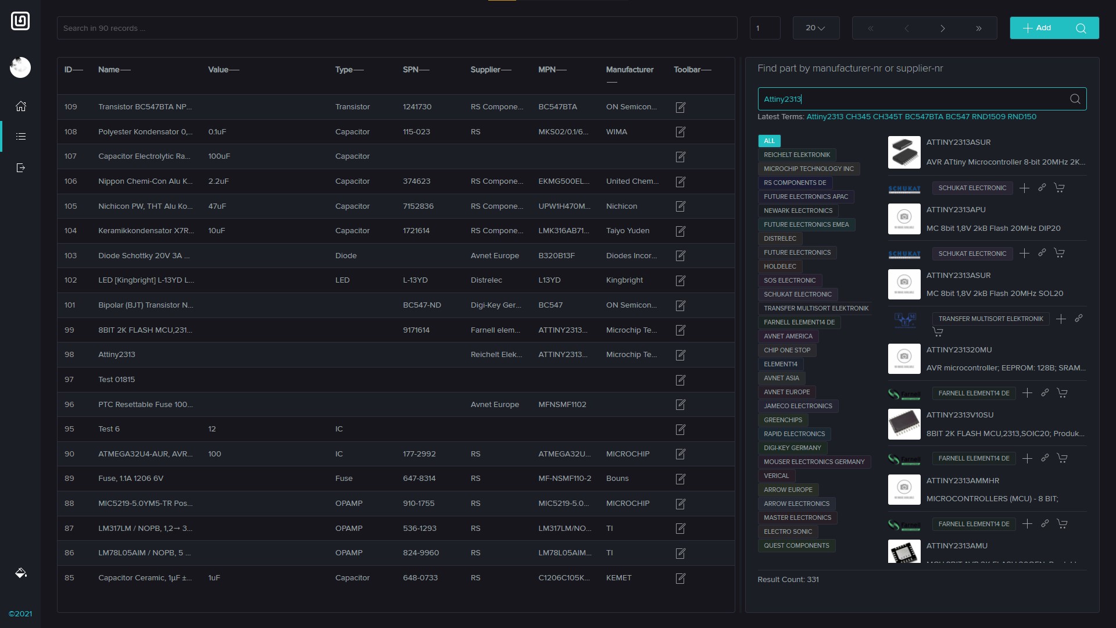Sort table by ID column
This screenshot has height=628, width=1116.
[x=74, y=70]
